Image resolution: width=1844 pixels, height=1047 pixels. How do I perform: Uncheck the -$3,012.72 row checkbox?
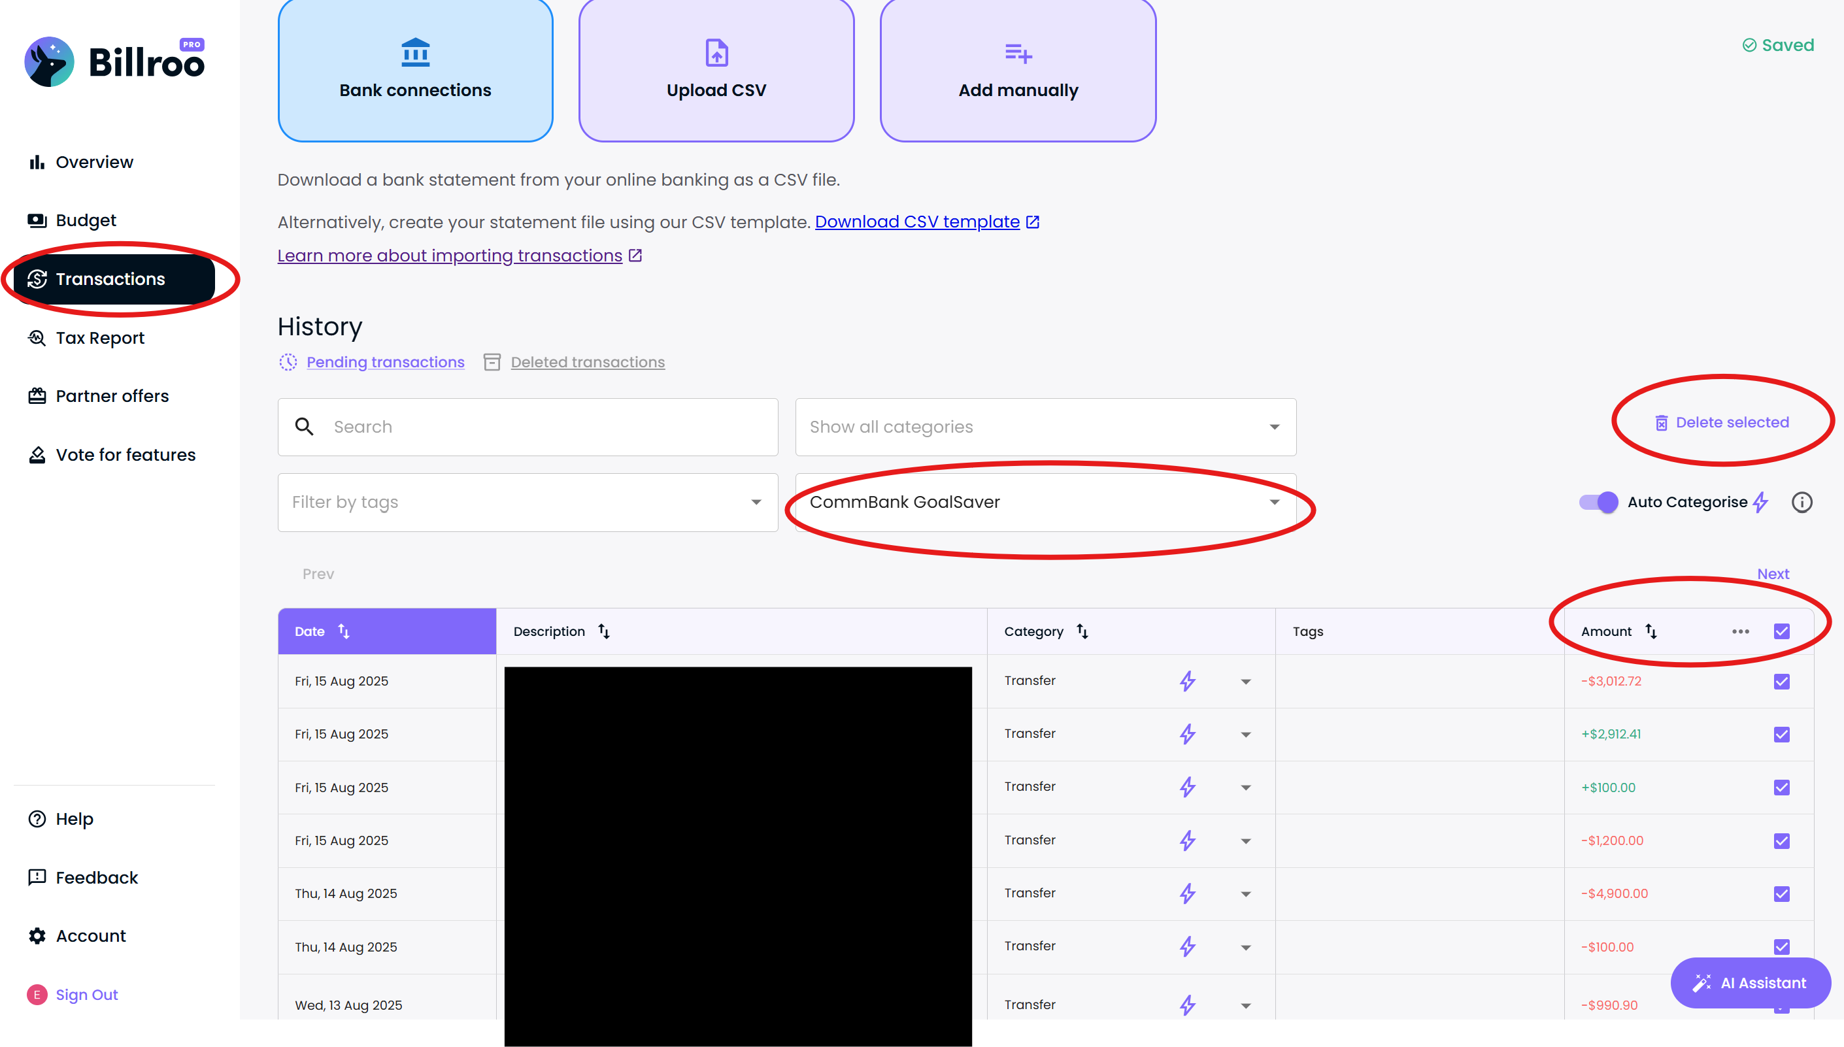[1781, 681]
